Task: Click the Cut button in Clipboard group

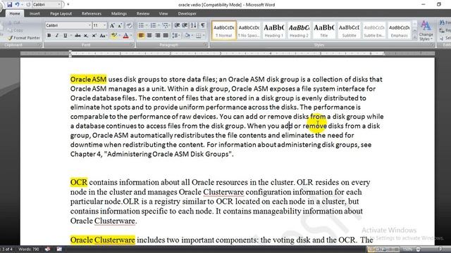Action: pyautogui.click(x=14, y=22)
